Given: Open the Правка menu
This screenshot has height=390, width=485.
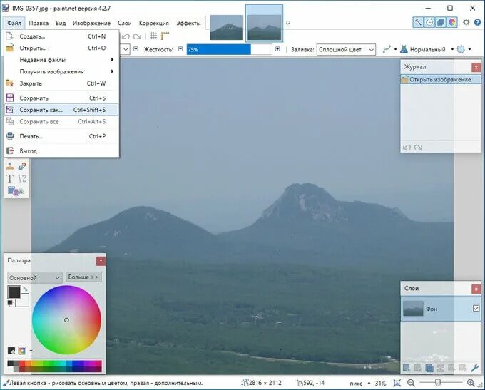Looking at the screenshot, I should click(39, 23).
